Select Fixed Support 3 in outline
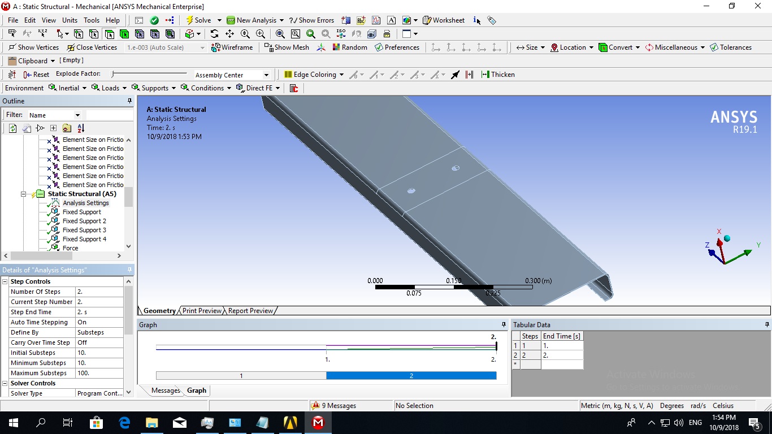The height and width of the screenshot is (434, 772). pyautogui.click(x=84, y=230)
